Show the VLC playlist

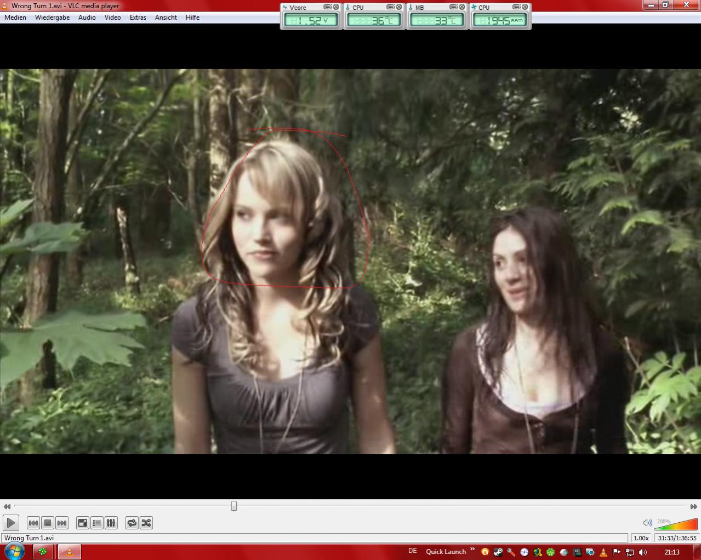96,523
